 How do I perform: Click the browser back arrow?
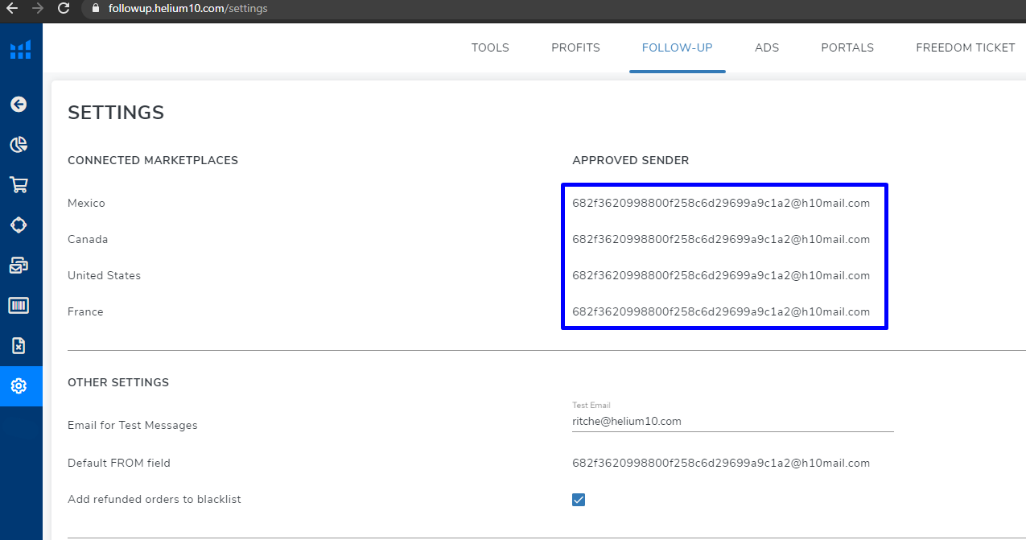click(x=11, y=9)
